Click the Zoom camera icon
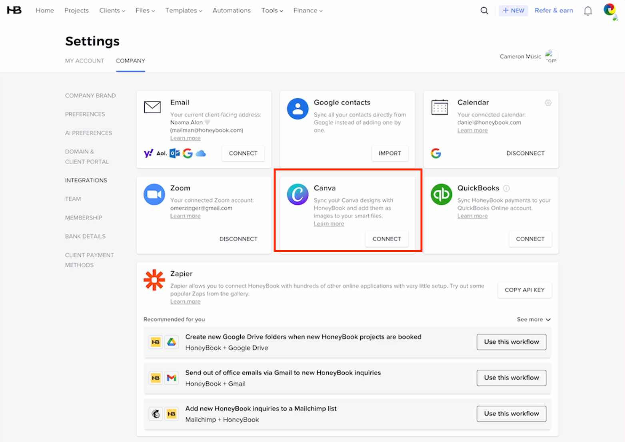Image resolution: width=625 pixels, height=442 pixels. 154,194
